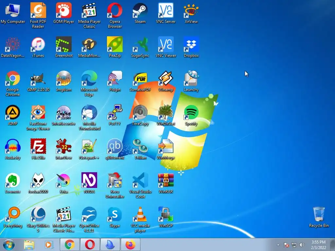Open Windows Explorer from the taskbar
The height and width of the screenshot is (251, 335).
pyautogui.click(x=29, y=244)
